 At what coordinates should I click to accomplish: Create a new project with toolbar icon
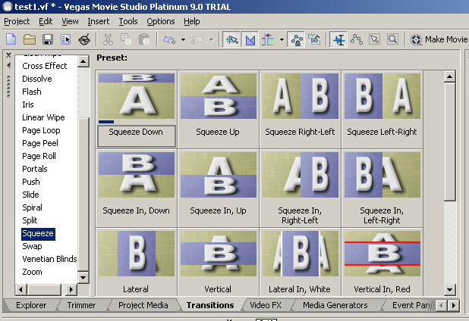tap(11, 39)
